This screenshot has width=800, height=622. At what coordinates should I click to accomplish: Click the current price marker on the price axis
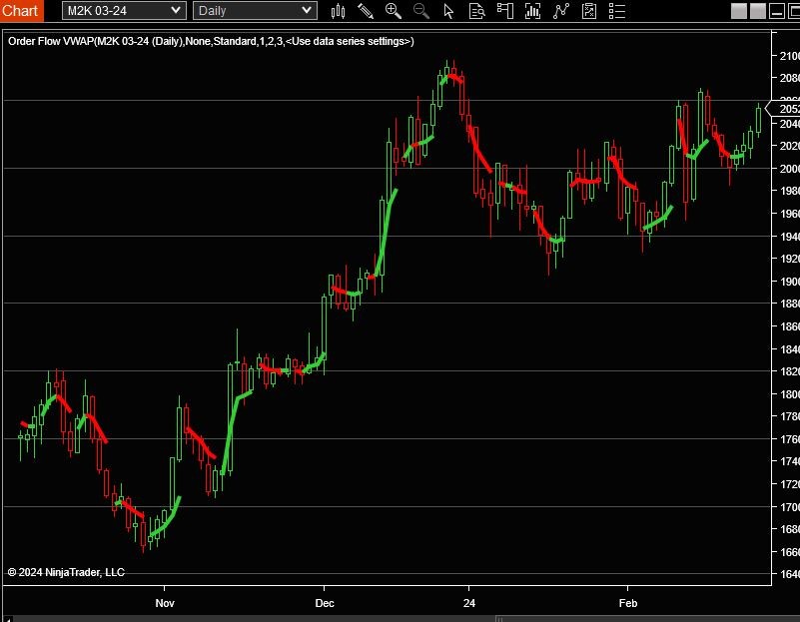783,109
